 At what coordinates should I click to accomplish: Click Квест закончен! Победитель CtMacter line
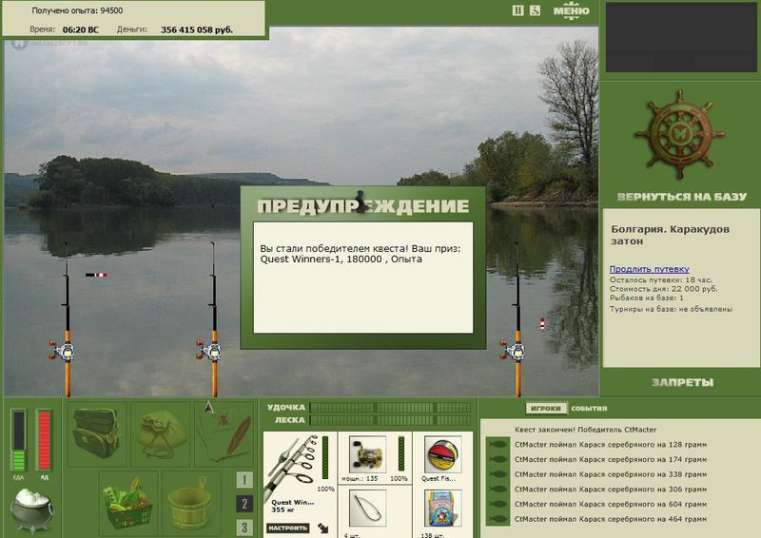click(x=585, y=430)
